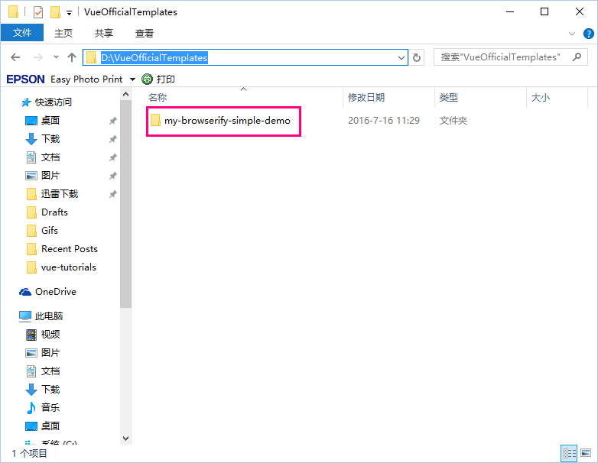This screenshot has height=463, width=598.
Task: Open the Recent Posts folder
Action: (x=69, y=249)
